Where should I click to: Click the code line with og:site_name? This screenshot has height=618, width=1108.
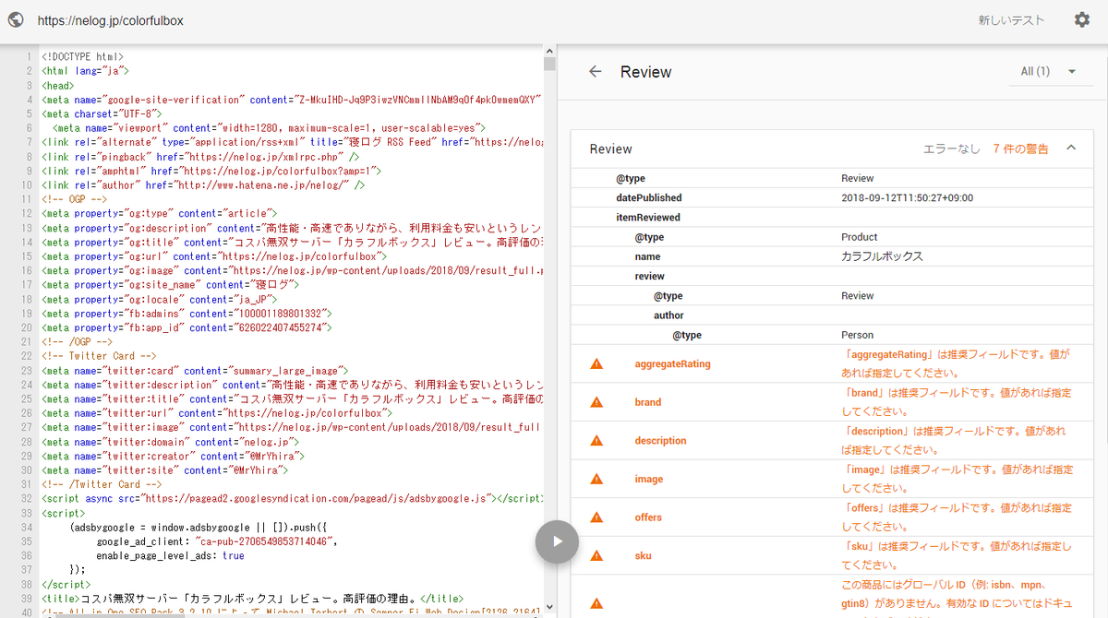[170, 285]
